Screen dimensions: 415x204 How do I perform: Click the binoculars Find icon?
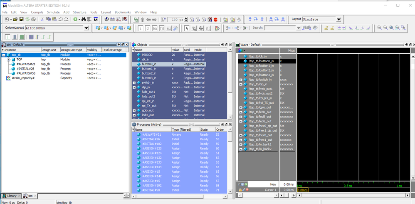point(84,20)
